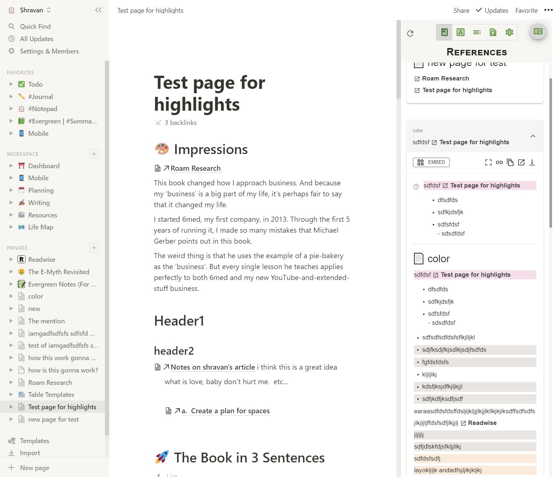
Task: Collapse the left sidebar with double chevron
Action: 98,10
